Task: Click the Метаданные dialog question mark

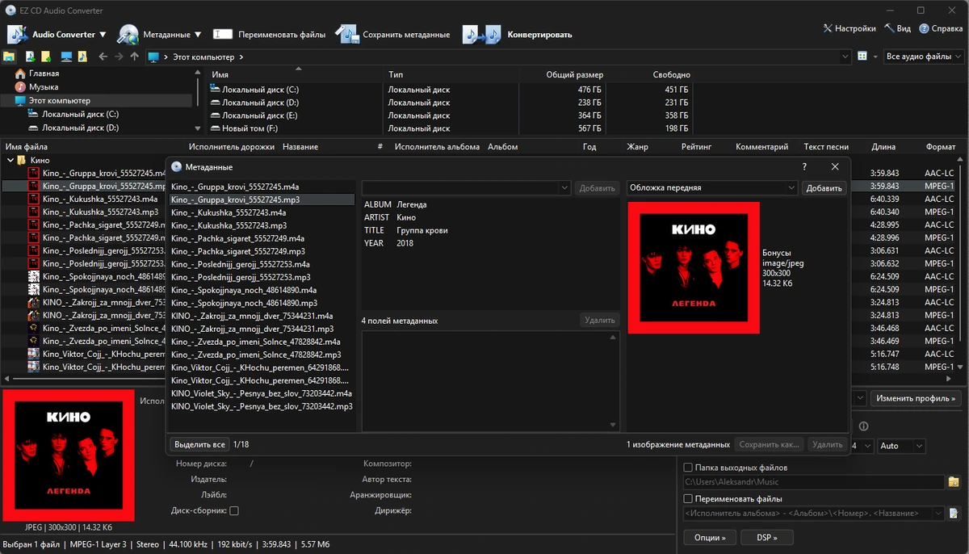Action: point(804,166)
